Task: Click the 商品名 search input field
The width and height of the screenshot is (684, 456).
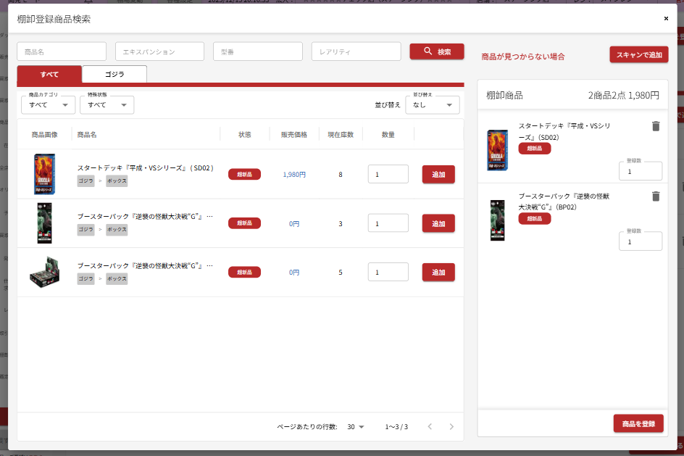Action: 62,51
